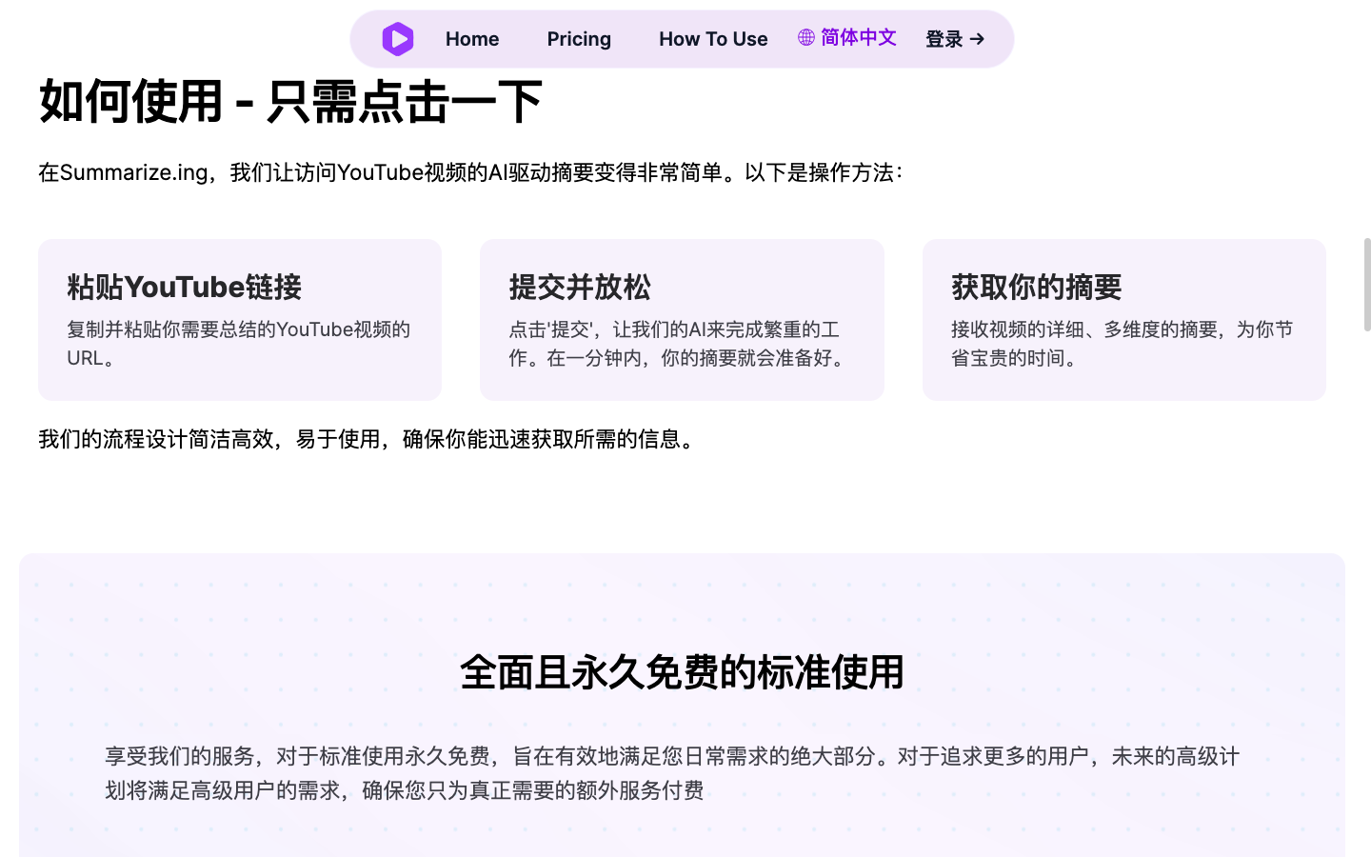Click the 复制并粘贴 YouTube URL description text
The image size is (1371, 857).
[x=238, y=343]
